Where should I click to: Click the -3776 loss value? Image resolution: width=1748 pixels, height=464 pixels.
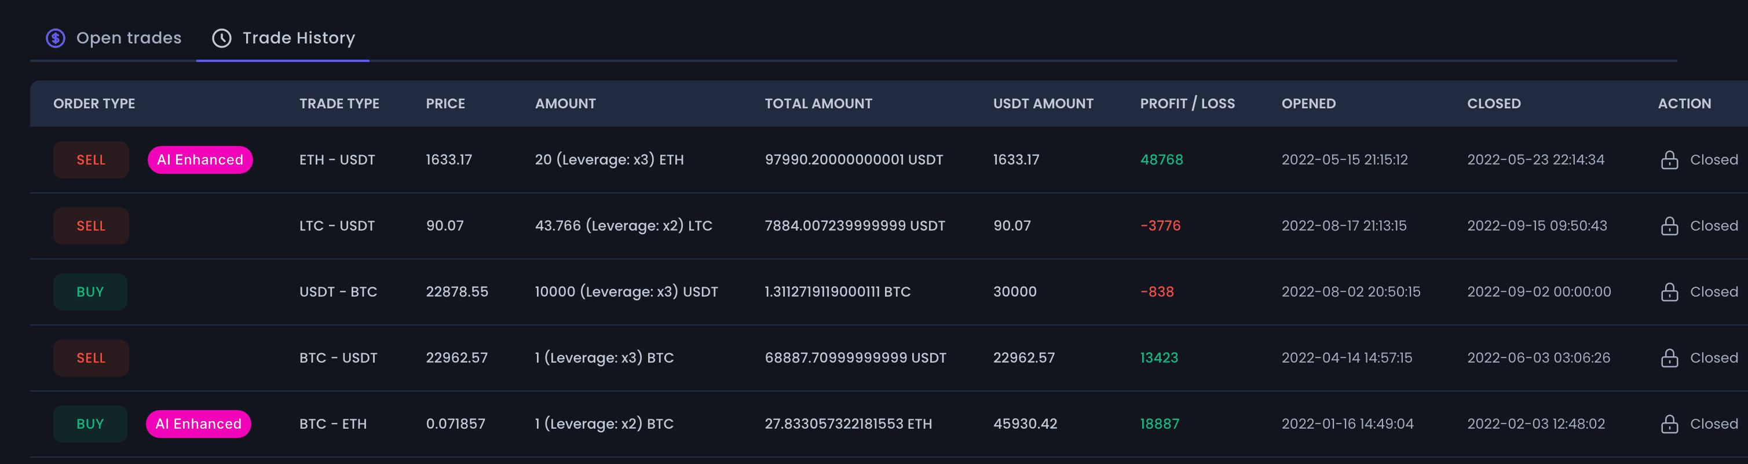pos(1160,225)
